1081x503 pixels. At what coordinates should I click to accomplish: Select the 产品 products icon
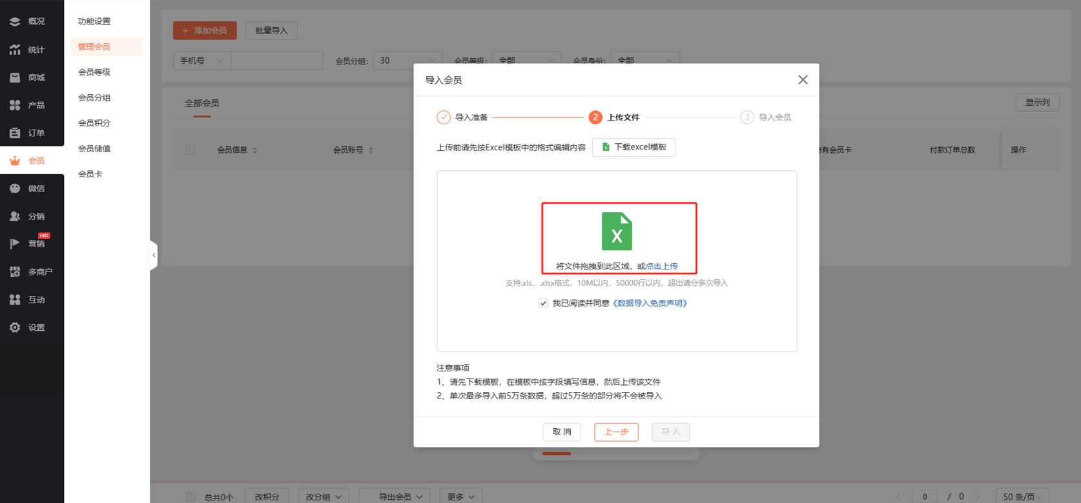pyautogui.click(x=15, y=105)
